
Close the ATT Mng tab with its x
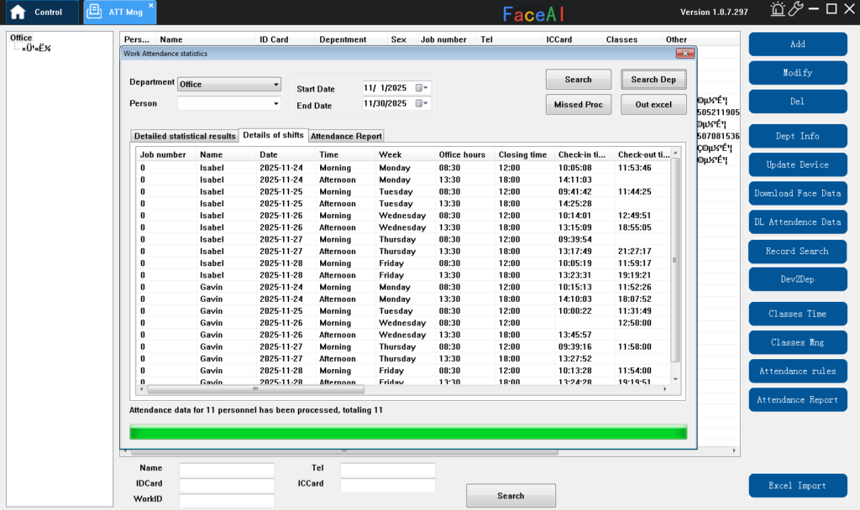[x=151, y=6]
